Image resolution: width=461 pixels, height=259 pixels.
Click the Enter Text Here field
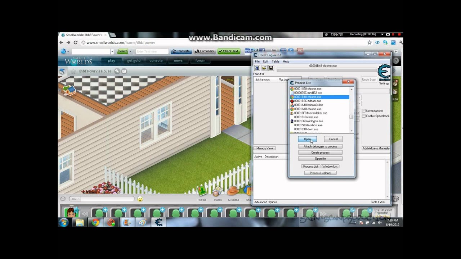pyautogui.click(x=152, y=51)
